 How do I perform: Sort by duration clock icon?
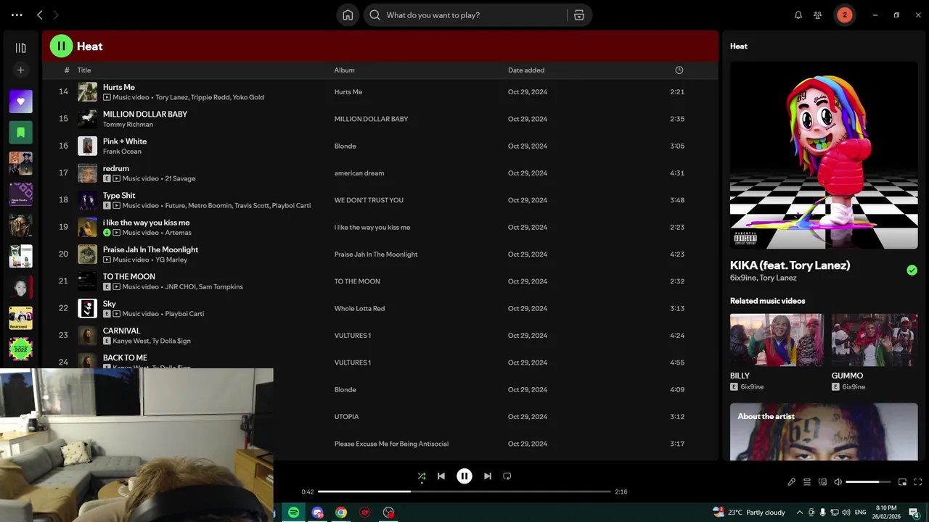[679, 70]
